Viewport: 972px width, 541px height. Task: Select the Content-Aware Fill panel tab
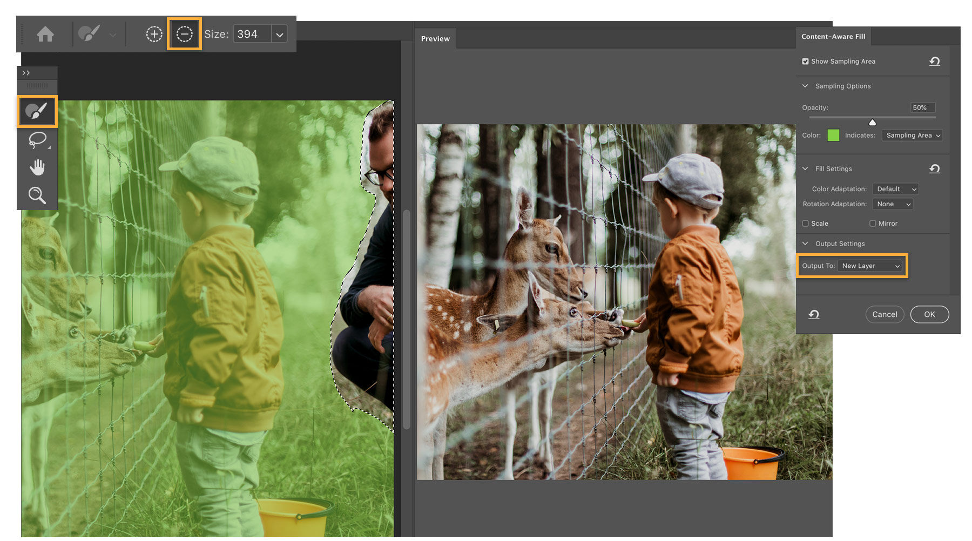pyautogui.click(x=835, y=36)
